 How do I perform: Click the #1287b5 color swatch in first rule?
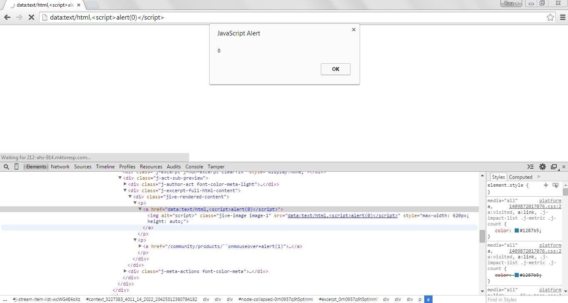[516, 230]
